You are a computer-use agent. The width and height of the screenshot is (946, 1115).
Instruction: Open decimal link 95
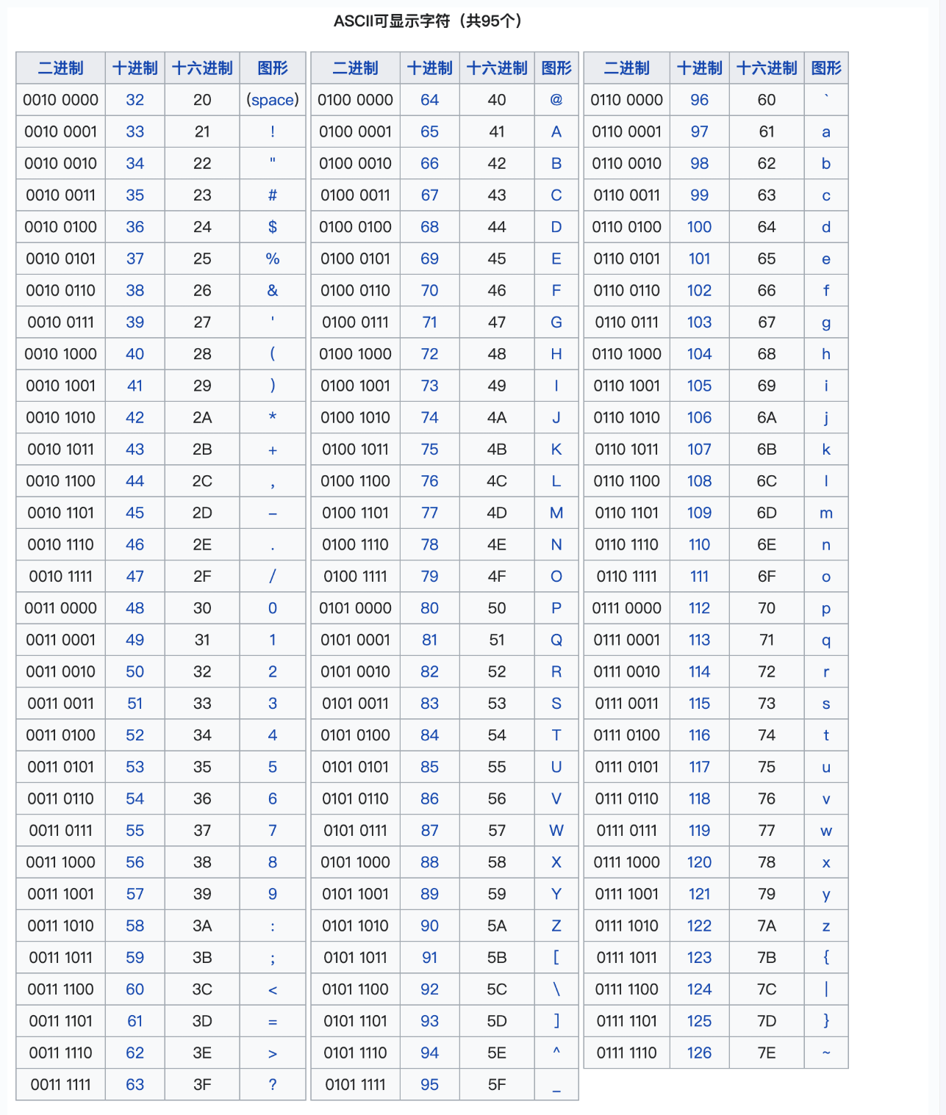[x=429, y=1084]
